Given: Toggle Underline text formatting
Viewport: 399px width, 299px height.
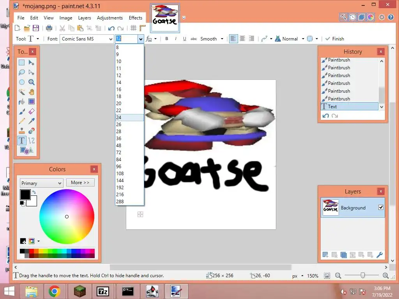Looking at the screenshot, I should click(x=184, y=39).
